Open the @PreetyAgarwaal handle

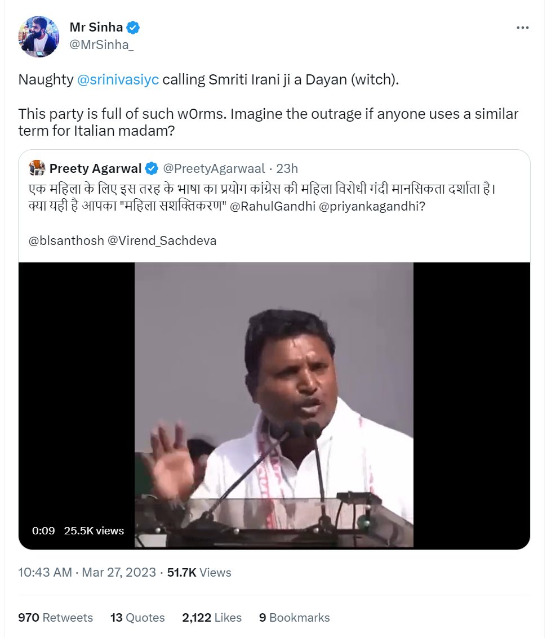[x=214, y=168]
